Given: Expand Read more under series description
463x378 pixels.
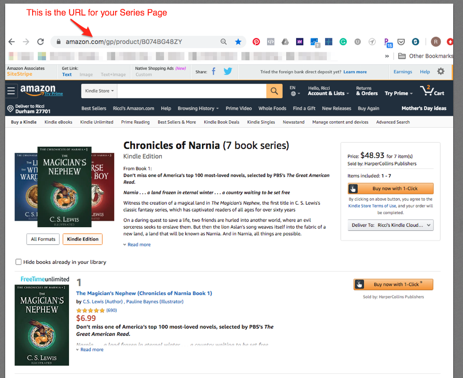Looking at the screenshot, I should point(138,245).
